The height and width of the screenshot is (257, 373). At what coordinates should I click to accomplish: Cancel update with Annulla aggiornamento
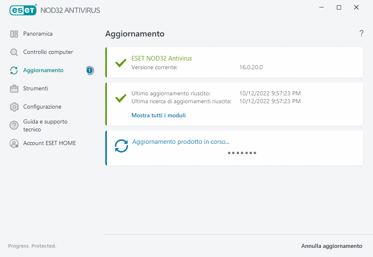pos(332,246)
